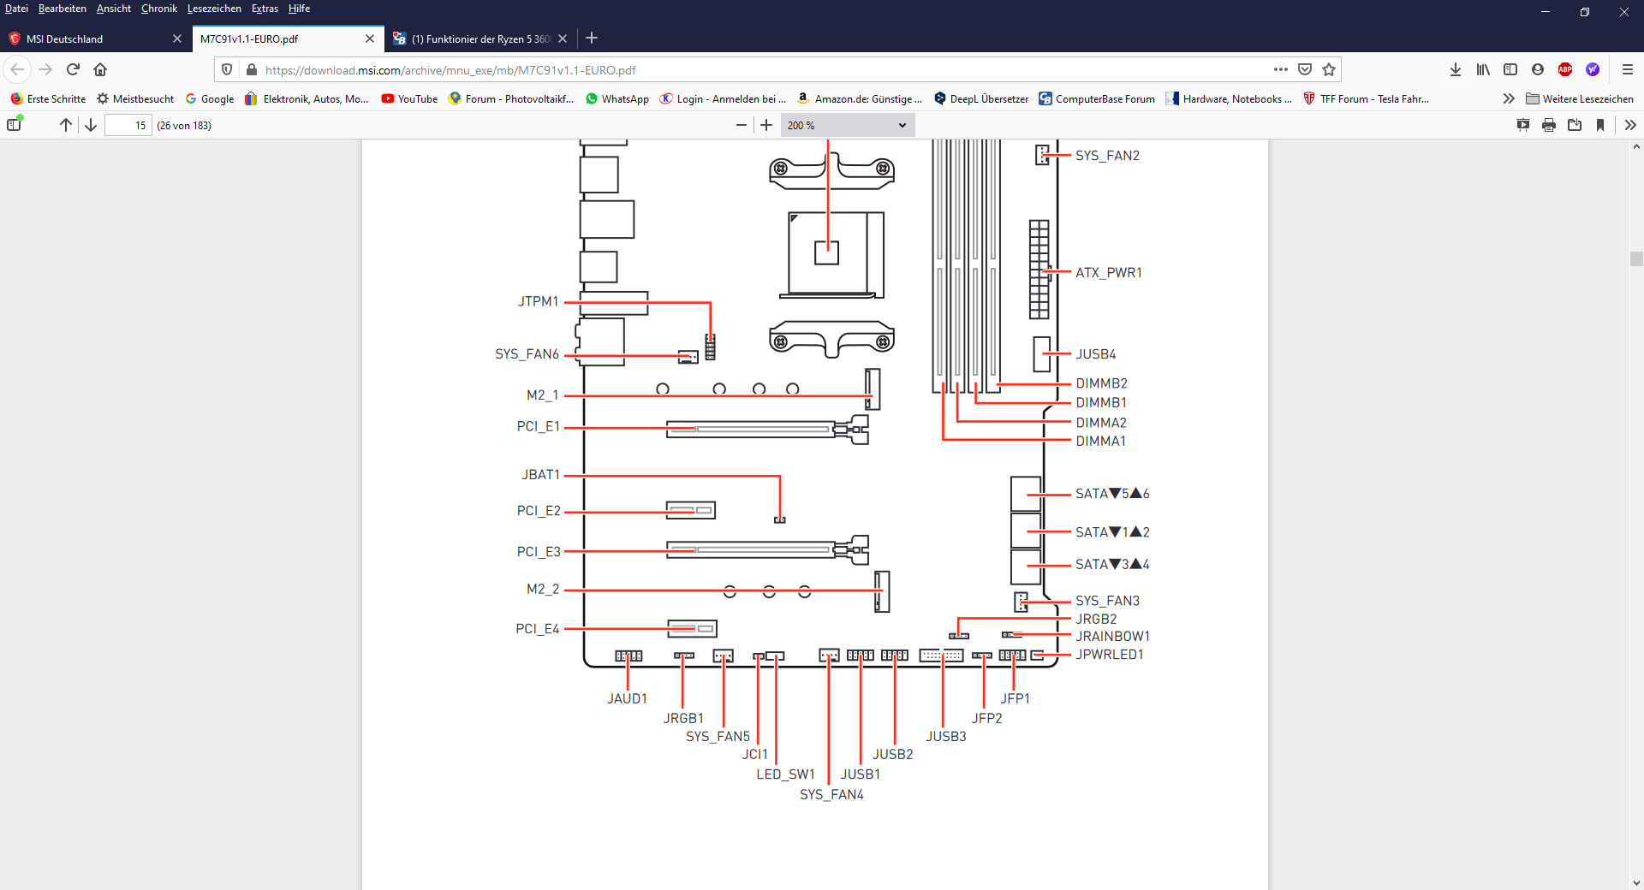The image size is (1644, 890).
Task: Open page actions three-dot menu
Action: tap(1280, 69)
